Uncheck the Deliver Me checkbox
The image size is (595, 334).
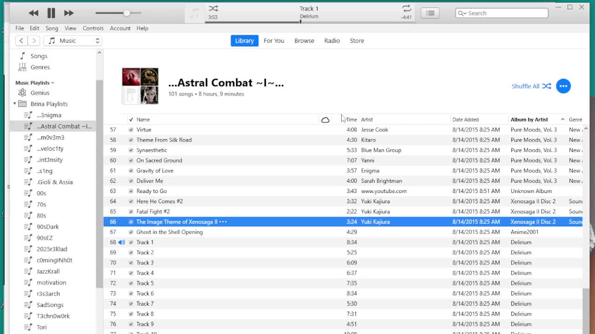pyautogui.click(x=131, y=181)
